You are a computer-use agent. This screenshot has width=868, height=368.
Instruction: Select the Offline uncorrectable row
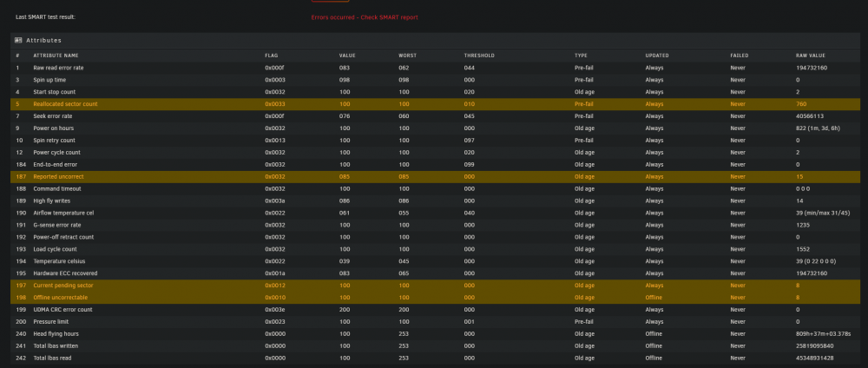(x=435, y=298)
